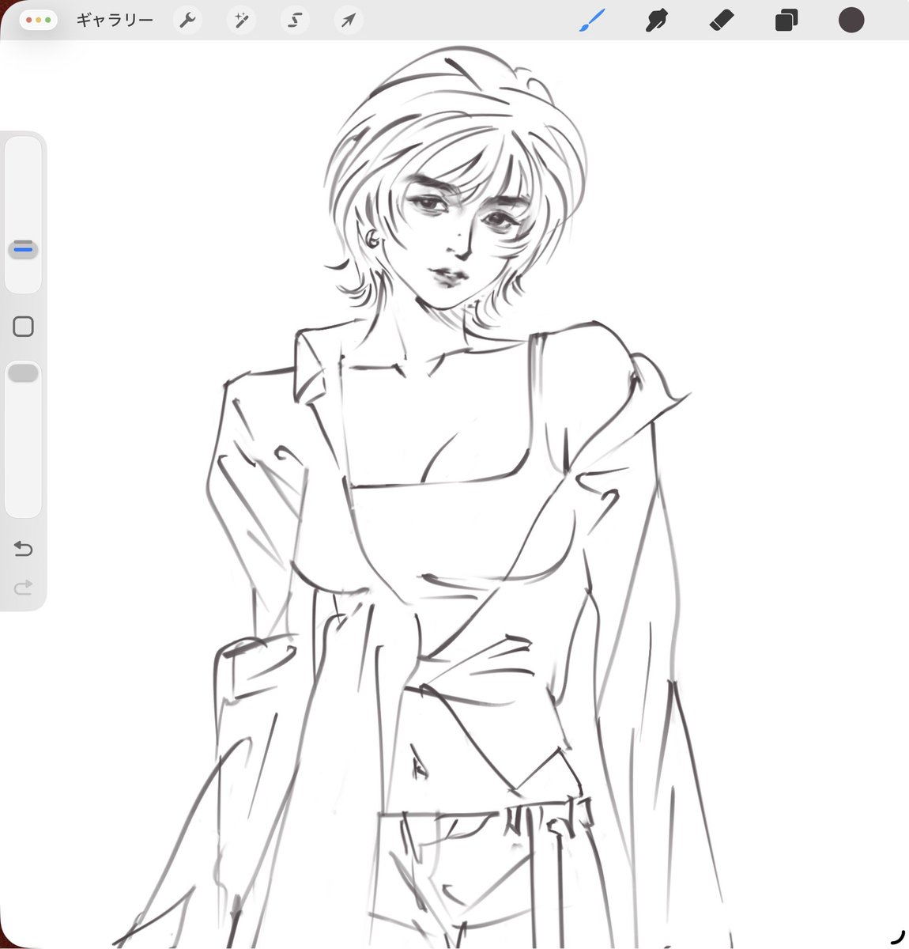This screenshot has height=949, width=909.
Task: Open the active color picker circle
Action: tap(851, 20)
